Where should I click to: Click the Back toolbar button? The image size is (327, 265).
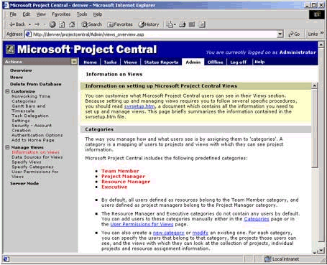(17, 24)
